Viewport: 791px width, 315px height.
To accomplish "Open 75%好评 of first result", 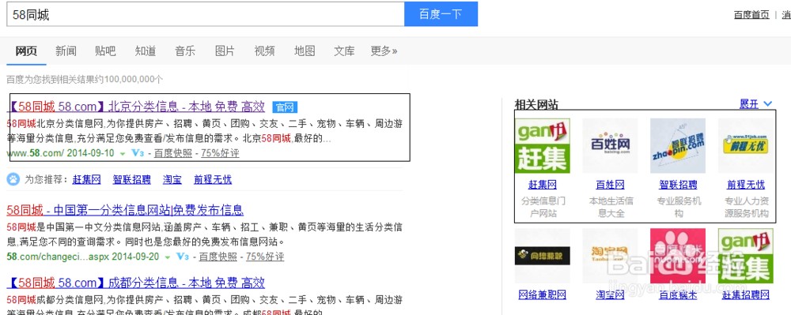I will pos(220,153).
